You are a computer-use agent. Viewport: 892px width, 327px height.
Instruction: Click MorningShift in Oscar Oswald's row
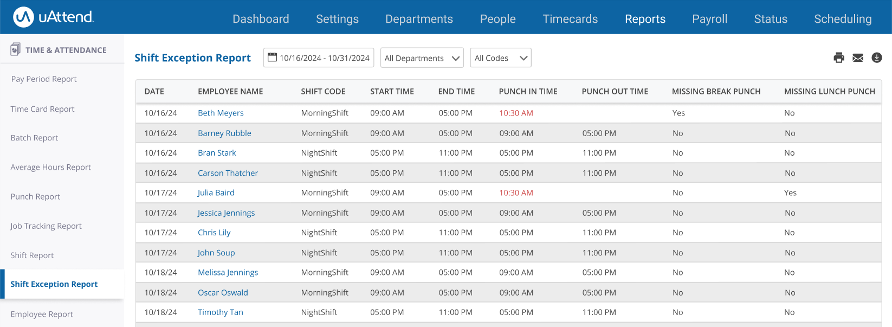coord(325,292)
